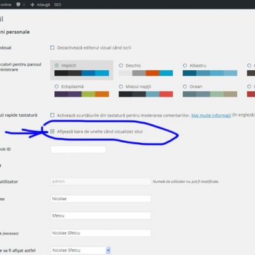Click the plus icon next to Adaugă
Viewport: 255px width, 255px height.
(x=33, y=4)
